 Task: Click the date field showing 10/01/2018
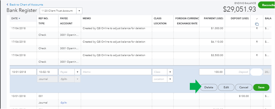23,72
